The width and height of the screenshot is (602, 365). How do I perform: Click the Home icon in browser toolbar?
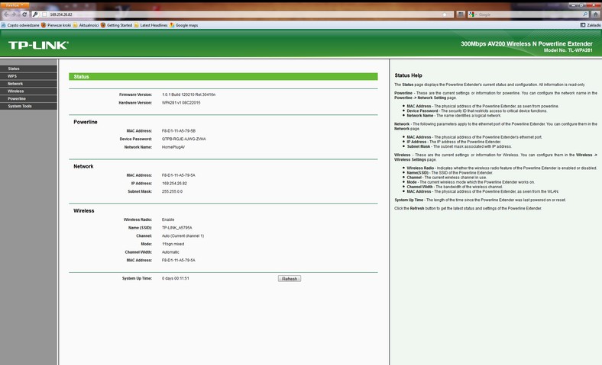[596, 14]
